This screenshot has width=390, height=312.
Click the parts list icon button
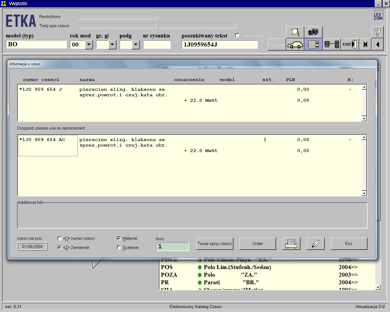(x=313, y=44)
